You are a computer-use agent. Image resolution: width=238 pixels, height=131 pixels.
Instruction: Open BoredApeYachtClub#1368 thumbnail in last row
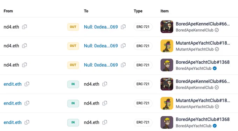(x=167, y=122)
